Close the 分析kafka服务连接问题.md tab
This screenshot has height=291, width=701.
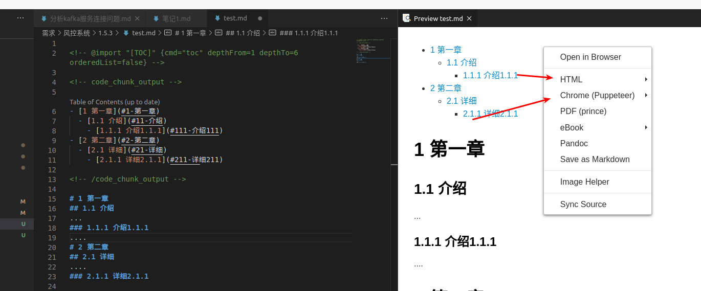(137, 18)
